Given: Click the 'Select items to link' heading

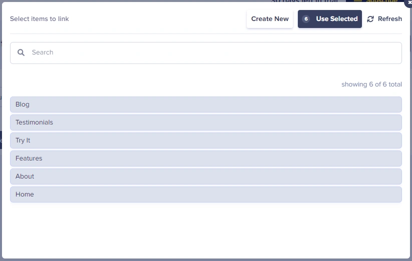Looking at the screenshot, I should (40, 19).
